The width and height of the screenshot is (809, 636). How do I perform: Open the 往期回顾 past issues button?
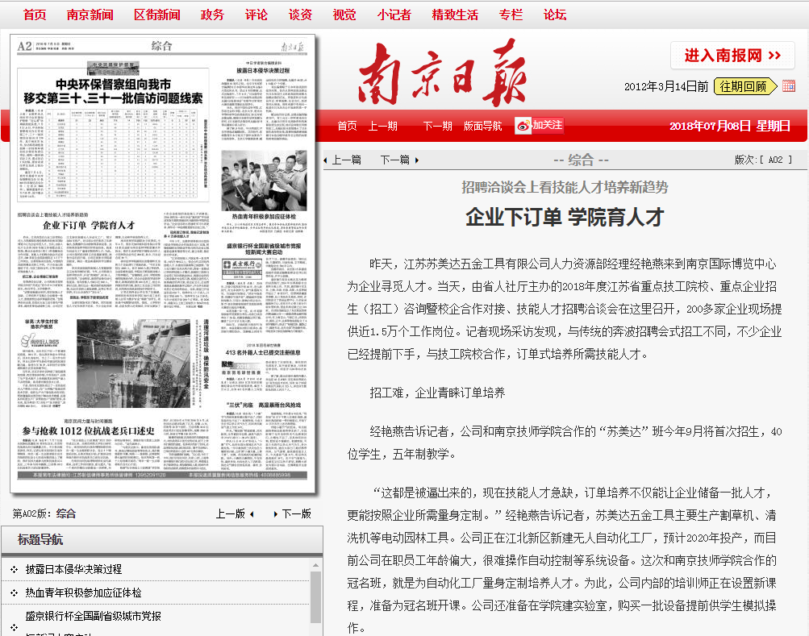(743, 86)
